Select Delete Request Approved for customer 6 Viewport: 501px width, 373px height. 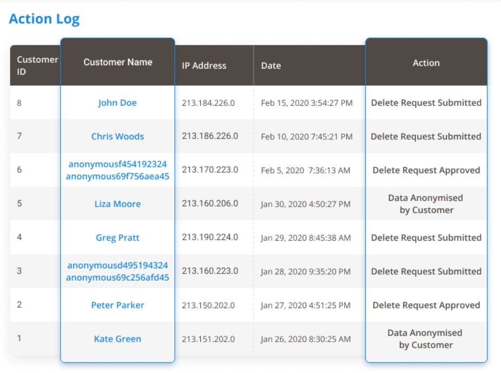(426, 170)
